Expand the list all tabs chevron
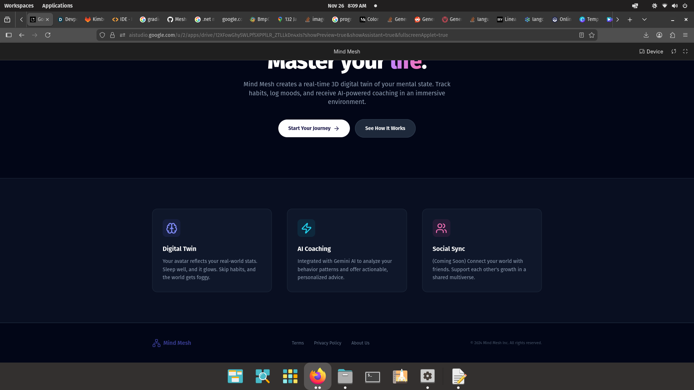The image size is (694, 390). (644, 19)
